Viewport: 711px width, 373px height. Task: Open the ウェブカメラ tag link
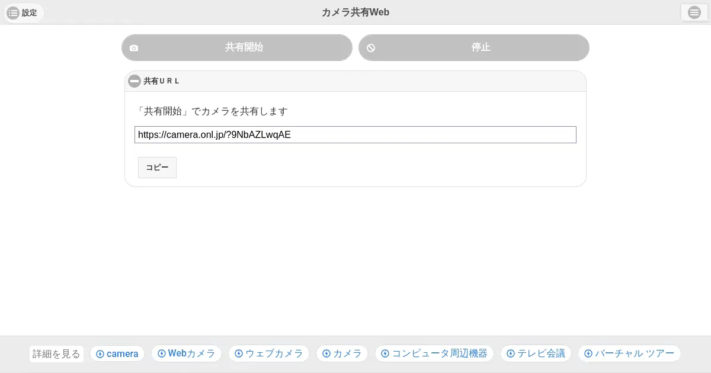tap(269, 354)
